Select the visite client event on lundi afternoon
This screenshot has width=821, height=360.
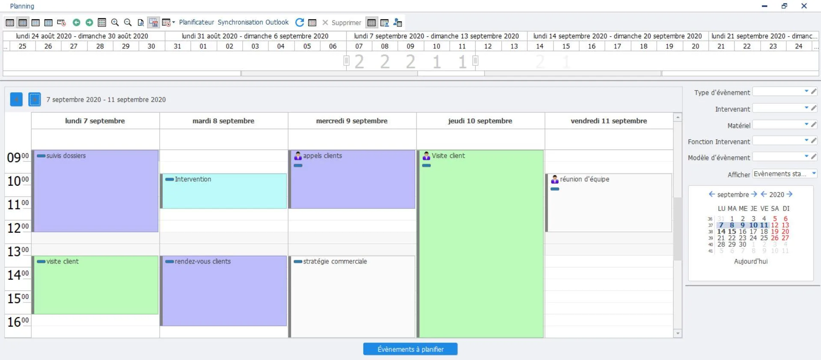click(x=95, y=285)
